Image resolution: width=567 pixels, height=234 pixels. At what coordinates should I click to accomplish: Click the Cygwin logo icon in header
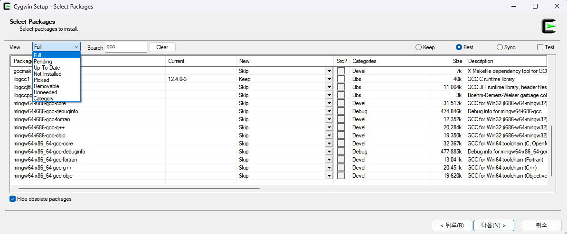pyautogui.click(x=548, y=26)
